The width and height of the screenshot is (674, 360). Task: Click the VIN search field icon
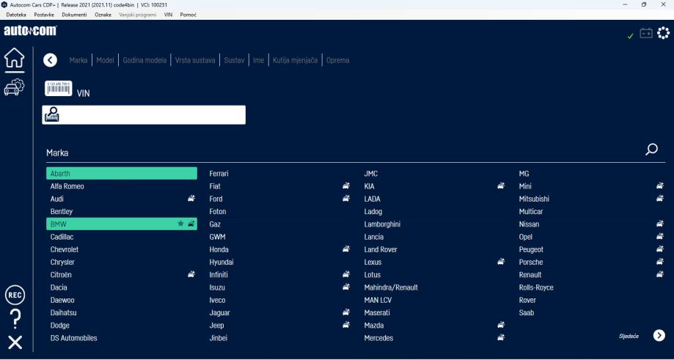(52, 114)
